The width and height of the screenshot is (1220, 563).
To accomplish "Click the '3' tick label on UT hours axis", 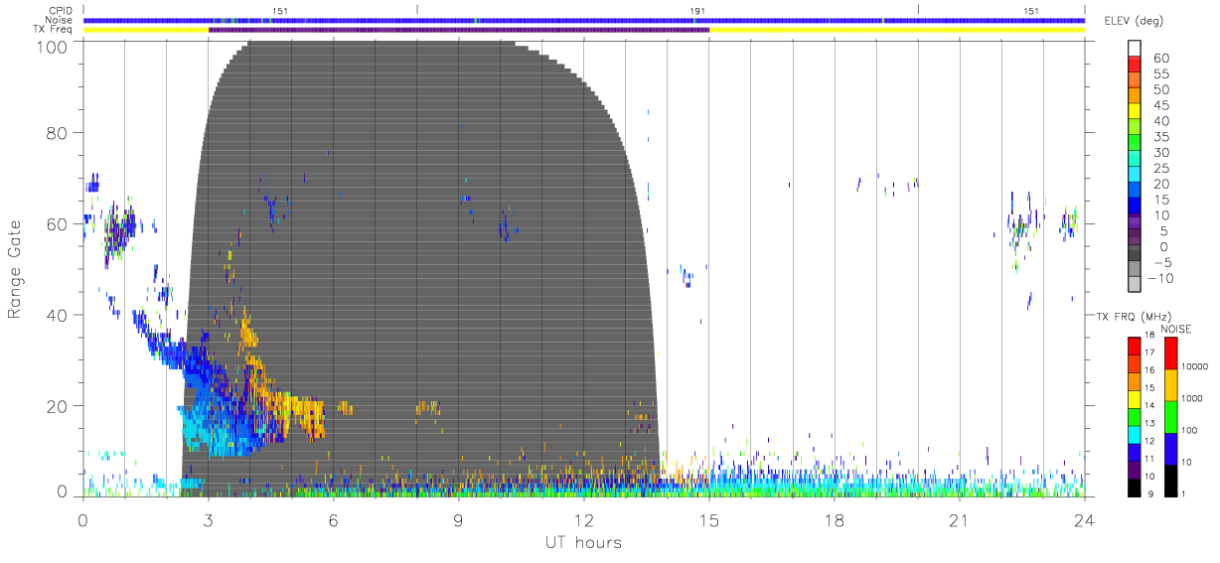I will pyautogui.click(x=209, y=520).
